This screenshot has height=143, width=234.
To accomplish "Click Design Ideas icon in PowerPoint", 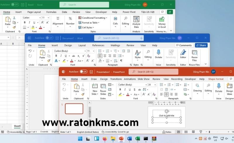I will 229,86.
